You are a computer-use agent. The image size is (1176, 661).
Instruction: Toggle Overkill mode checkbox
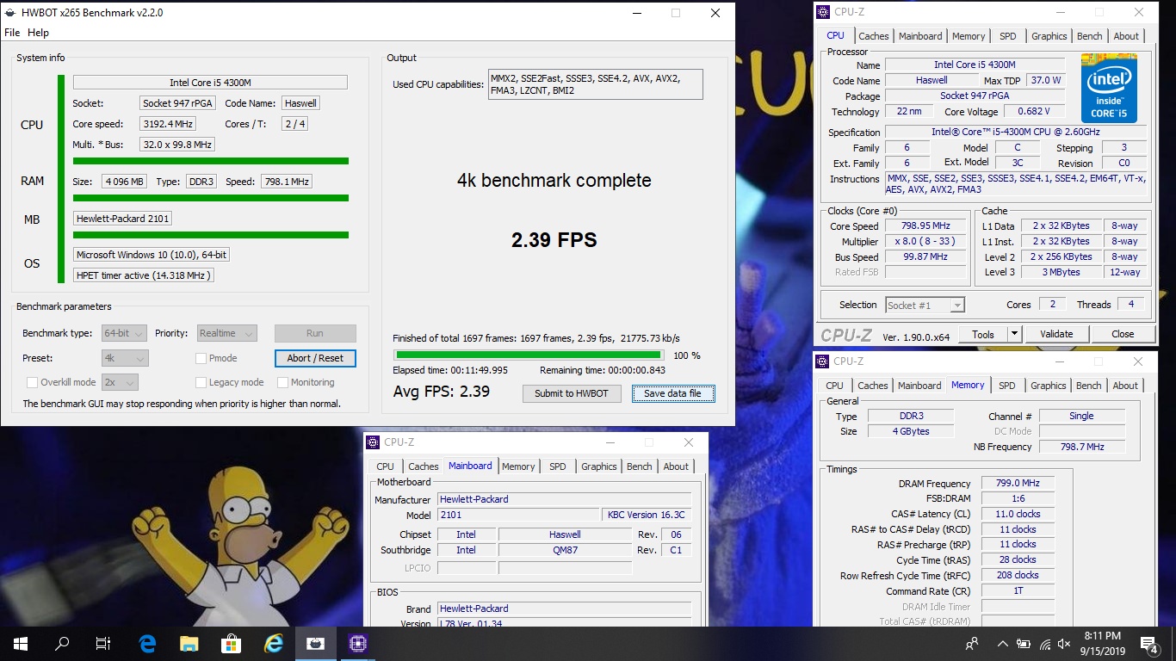[x=32, y=382]
